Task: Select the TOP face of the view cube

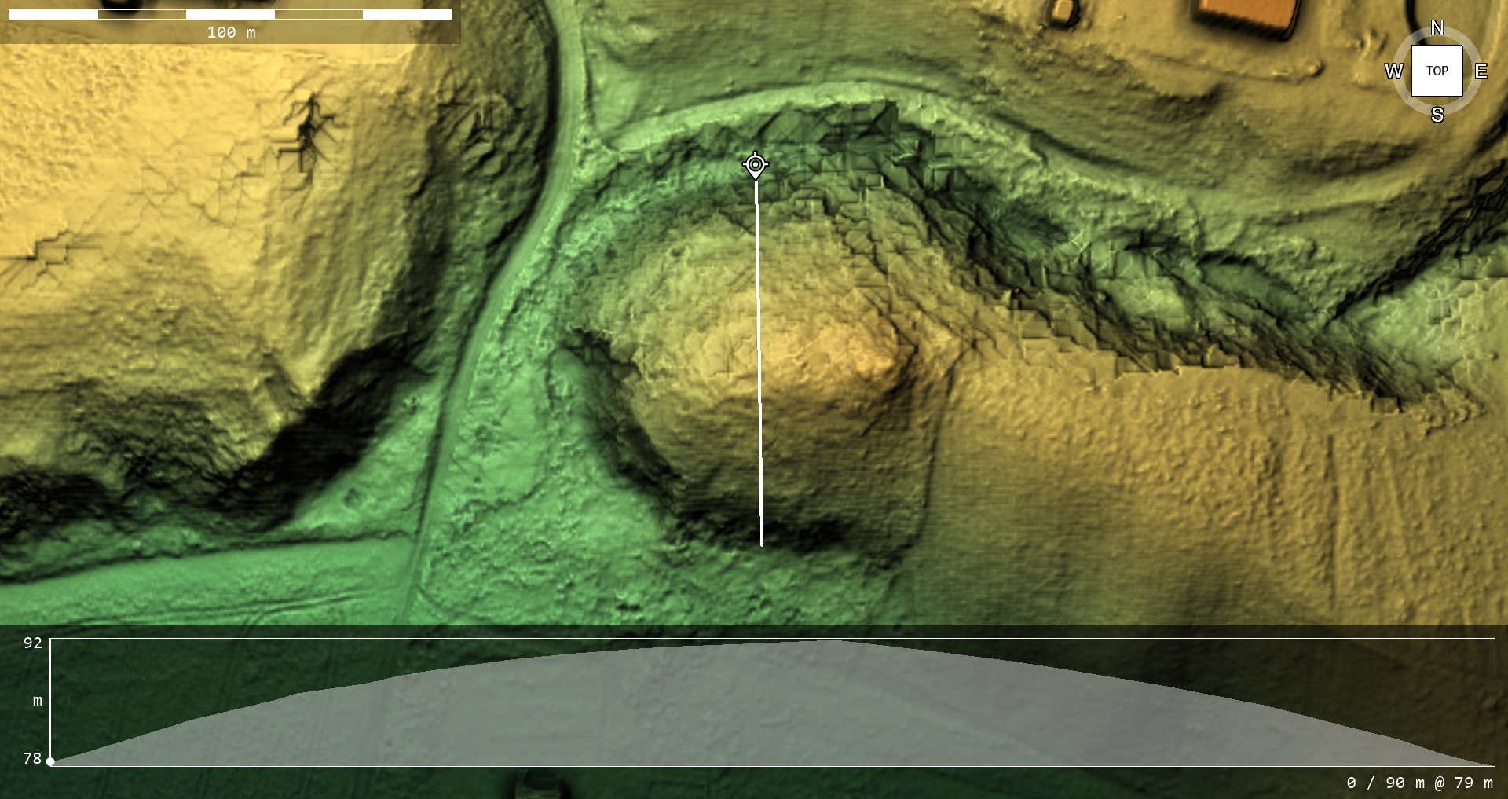Action: (1437, 71)
